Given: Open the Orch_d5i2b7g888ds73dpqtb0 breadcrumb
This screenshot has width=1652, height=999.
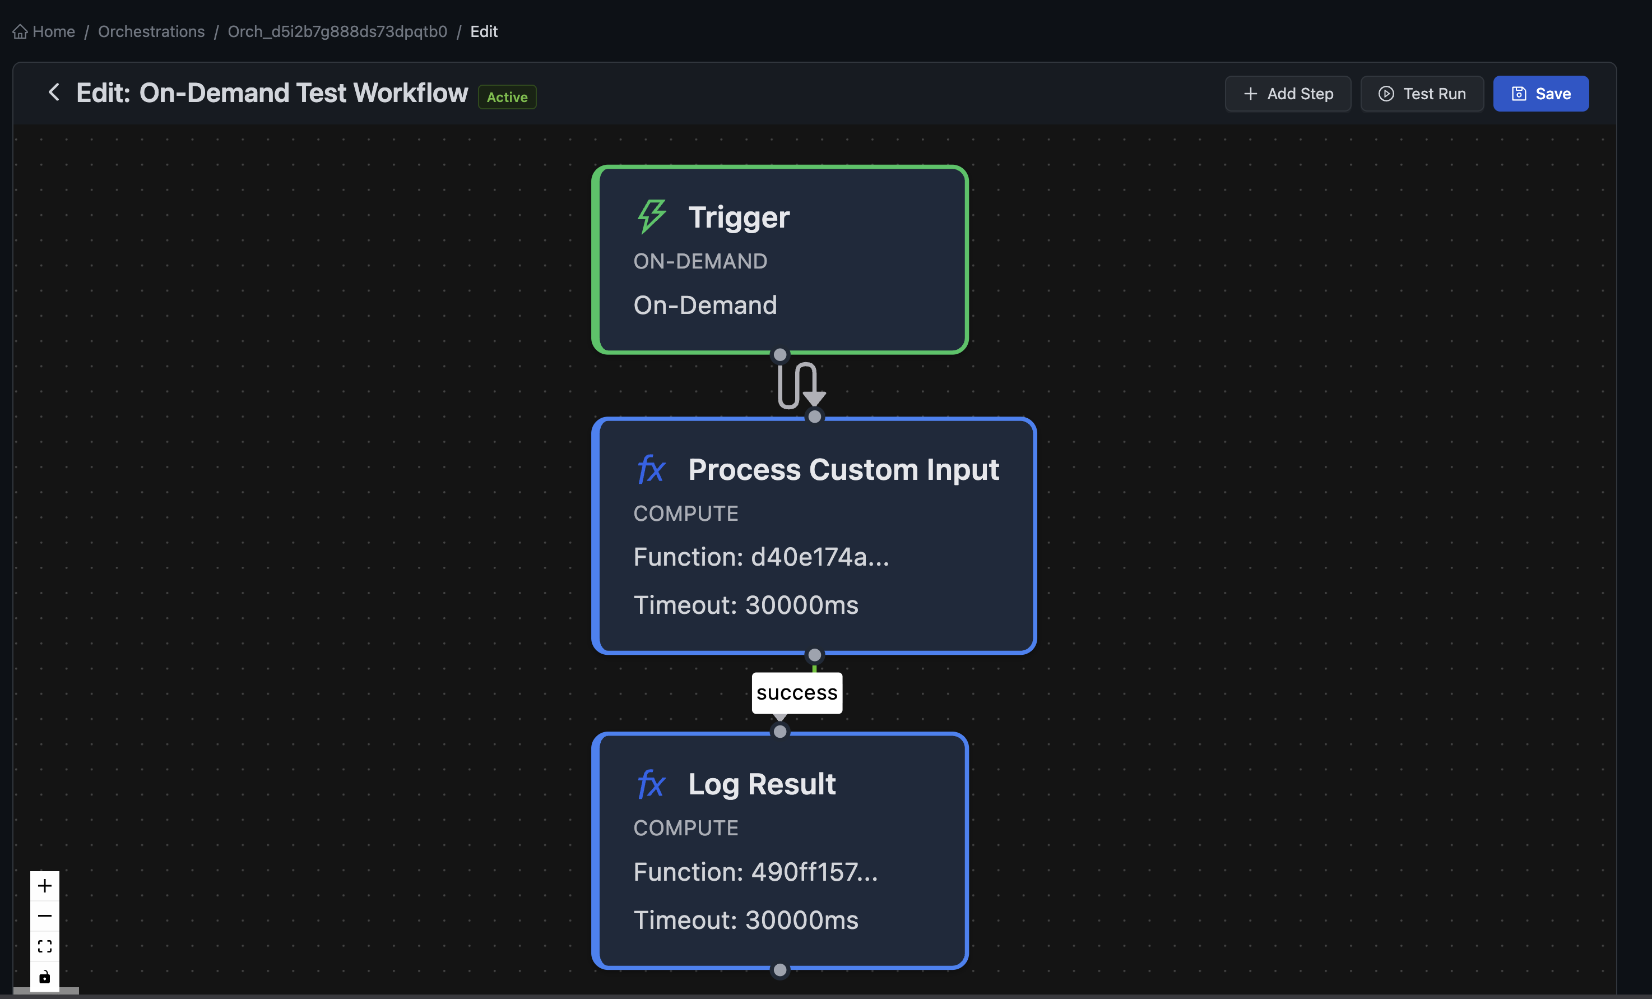Looking at the screenshot, I should [337, 31].
